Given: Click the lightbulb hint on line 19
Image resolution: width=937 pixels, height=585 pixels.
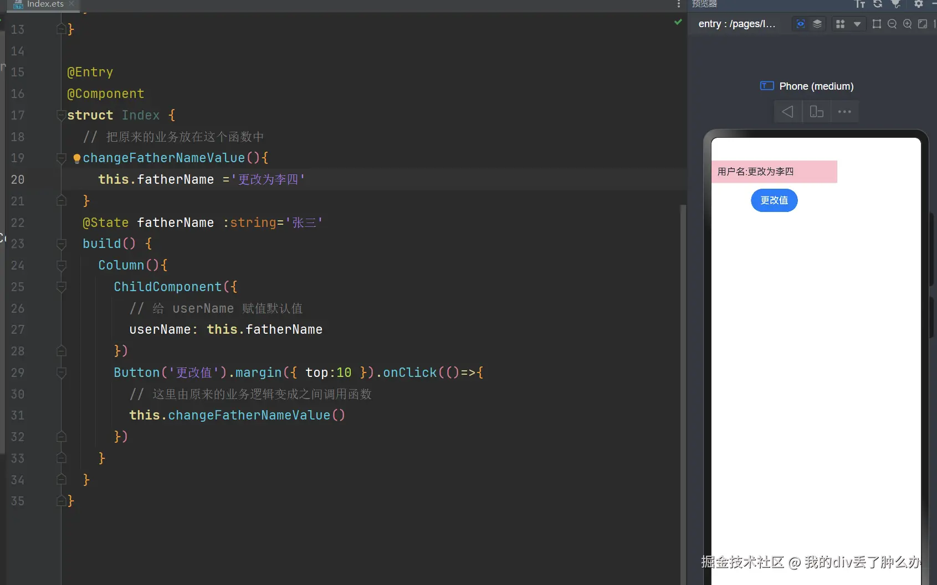Looking at the screenshot, I should coord(76,159).
